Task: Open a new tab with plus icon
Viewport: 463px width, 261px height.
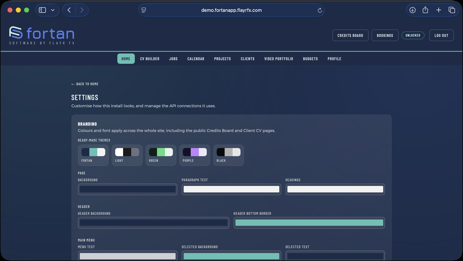Action: (x=439, y=10)
